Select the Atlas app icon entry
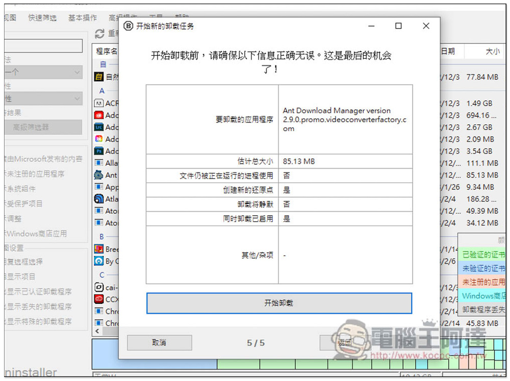 coord(99,199)
